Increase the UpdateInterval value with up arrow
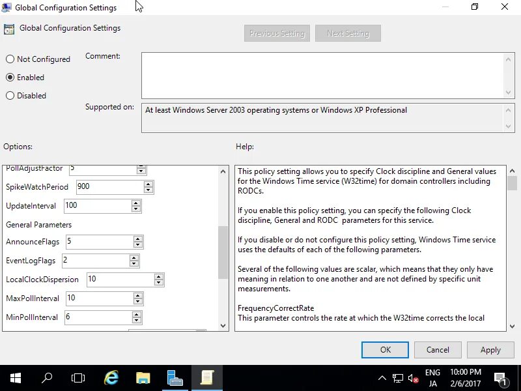Screen dimensions: 521x391 point(136,203)
